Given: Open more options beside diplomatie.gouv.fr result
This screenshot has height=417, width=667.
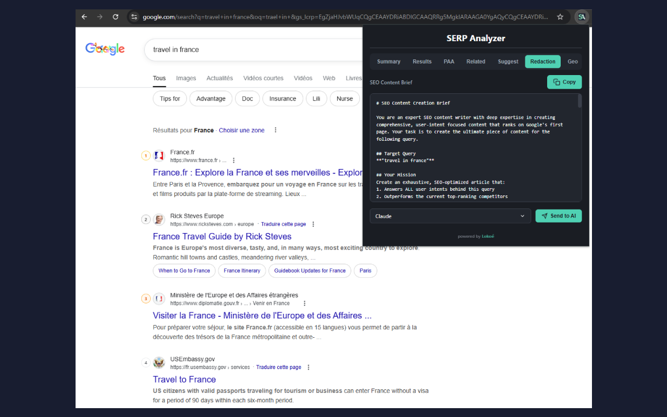Looking at the screenshot, I should click(305, 303).
